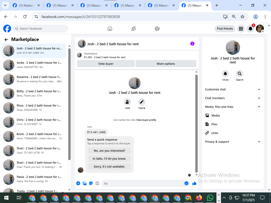The height and width of the screenshot is (203, 271).
Task: Open the Windows notification center
Action: (262, 198)
